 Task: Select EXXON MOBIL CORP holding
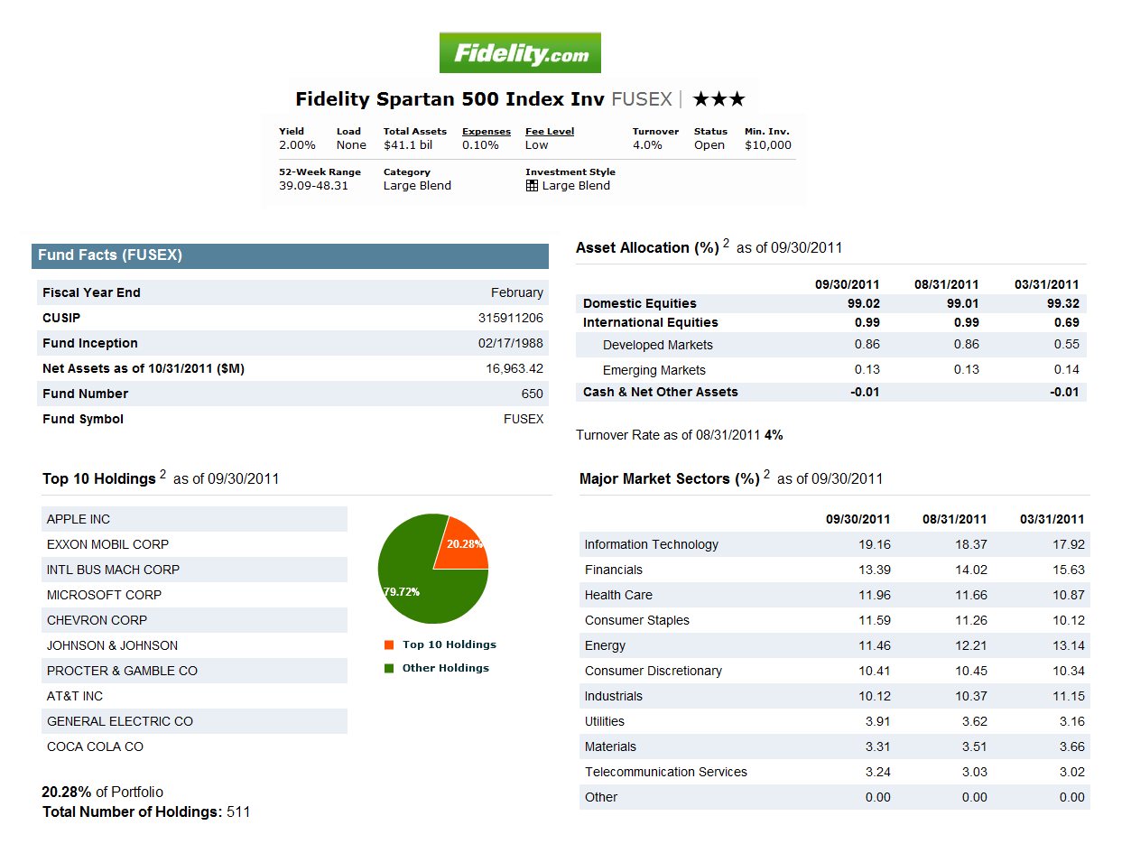click(x=194, y=544)
